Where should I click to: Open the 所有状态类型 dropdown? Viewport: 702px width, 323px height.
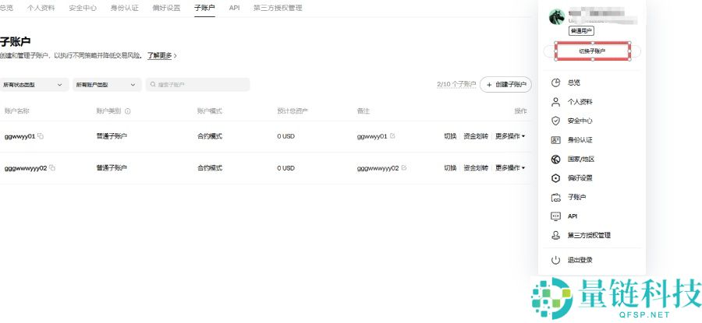pos(34,84)
